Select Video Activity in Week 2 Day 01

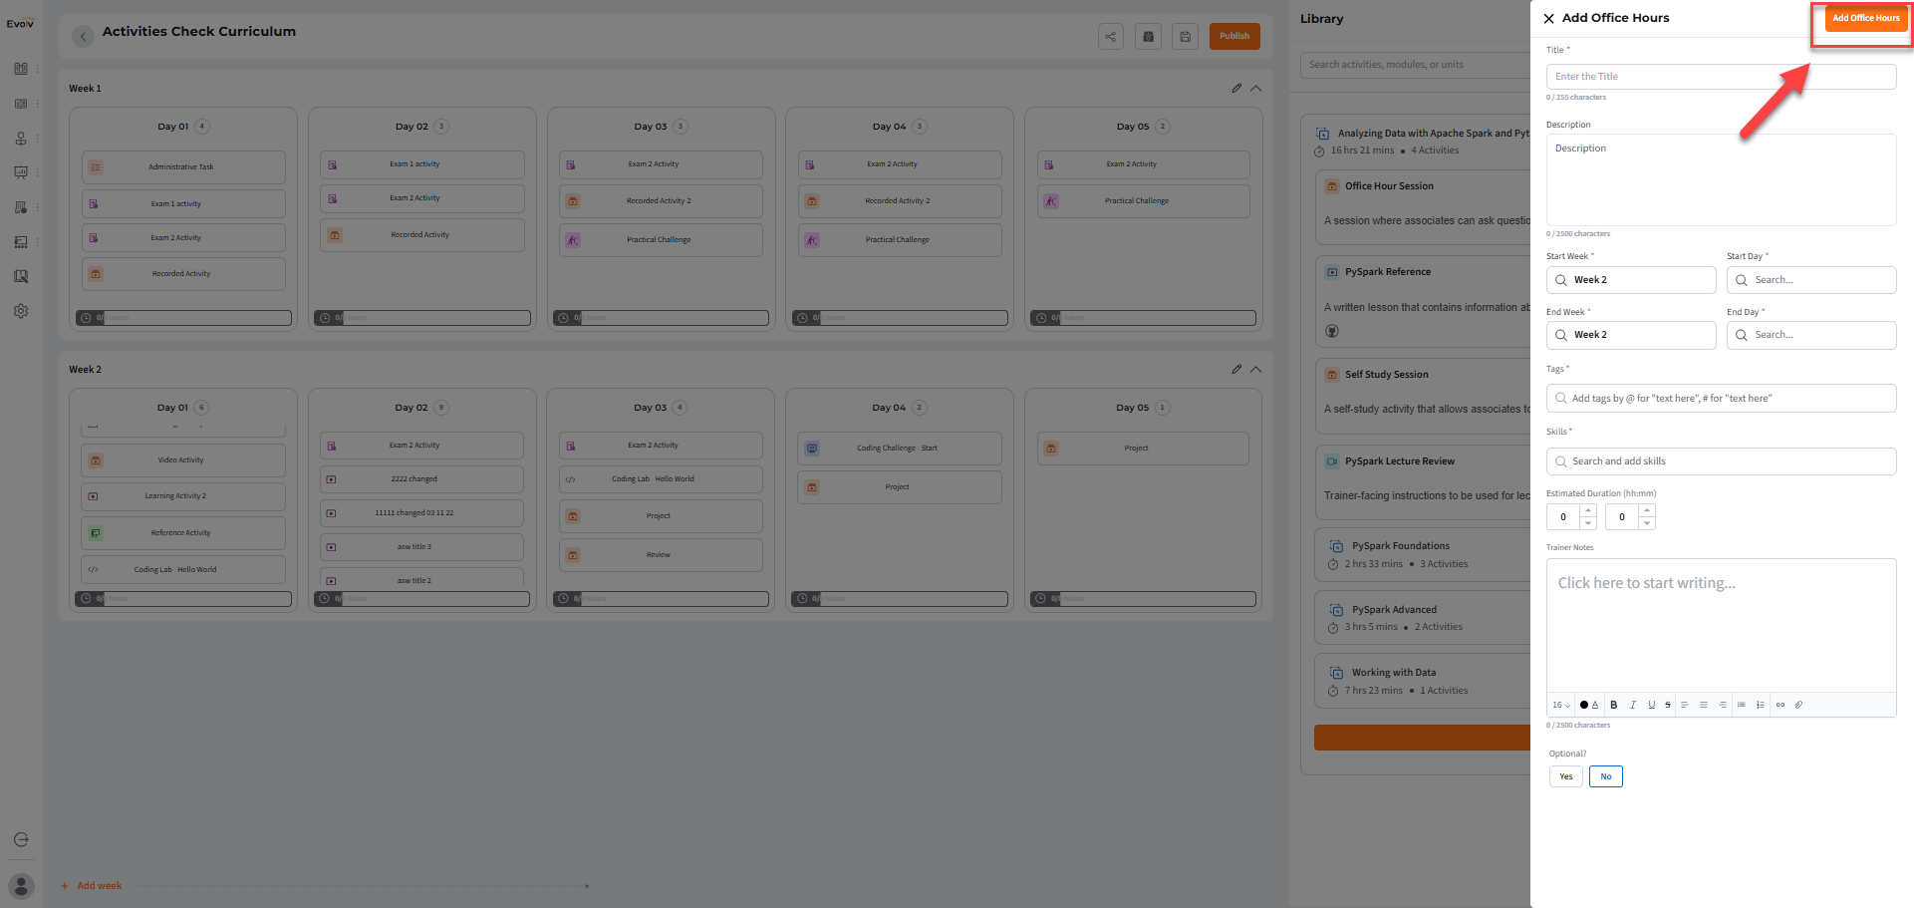tap(183, 460)
